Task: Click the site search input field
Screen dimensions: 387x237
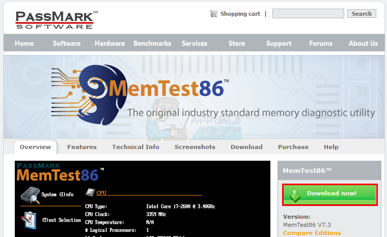Action: click(308, 14)
